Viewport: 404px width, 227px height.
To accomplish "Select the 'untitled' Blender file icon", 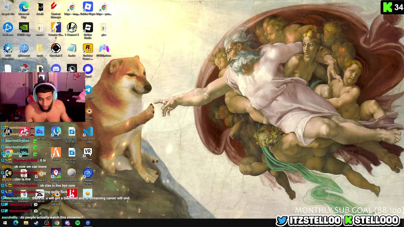I will [89, 113].
